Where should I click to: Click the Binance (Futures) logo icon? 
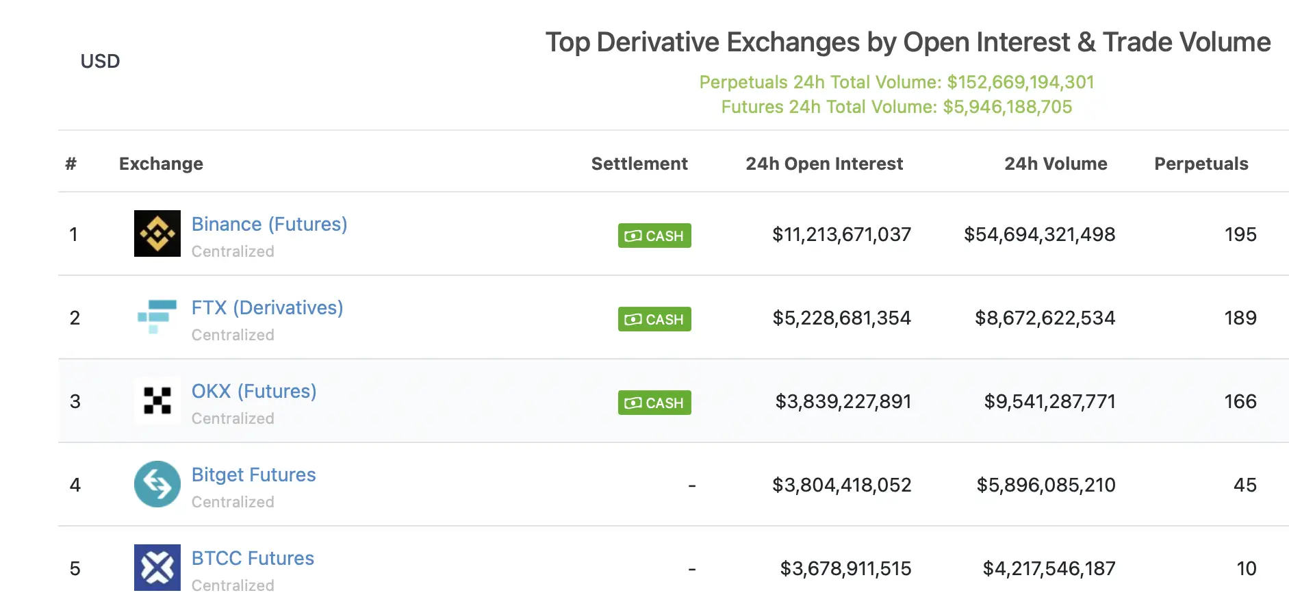coord(157,233)
